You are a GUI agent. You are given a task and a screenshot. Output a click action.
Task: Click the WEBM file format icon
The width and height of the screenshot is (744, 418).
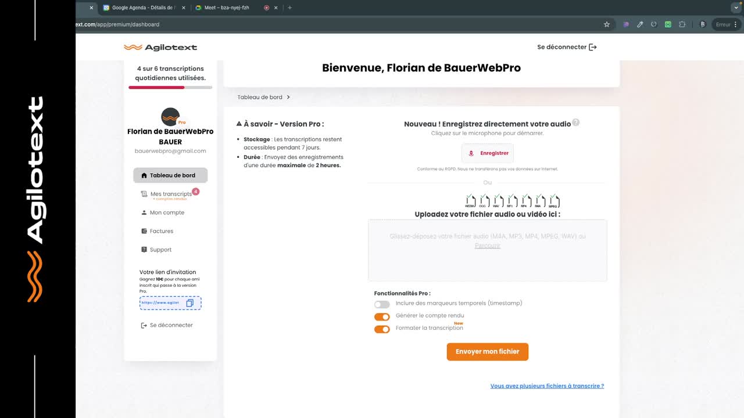click(470, 201)
